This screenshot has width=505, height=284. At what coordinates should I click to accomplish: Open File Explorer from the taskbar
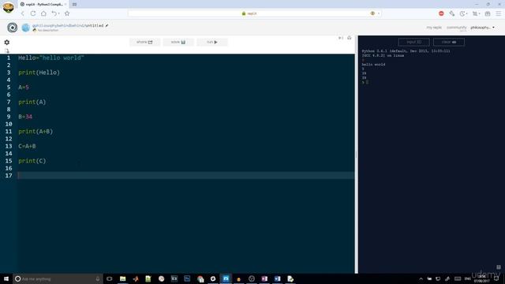pyautogui.click(x=123, y=278)
